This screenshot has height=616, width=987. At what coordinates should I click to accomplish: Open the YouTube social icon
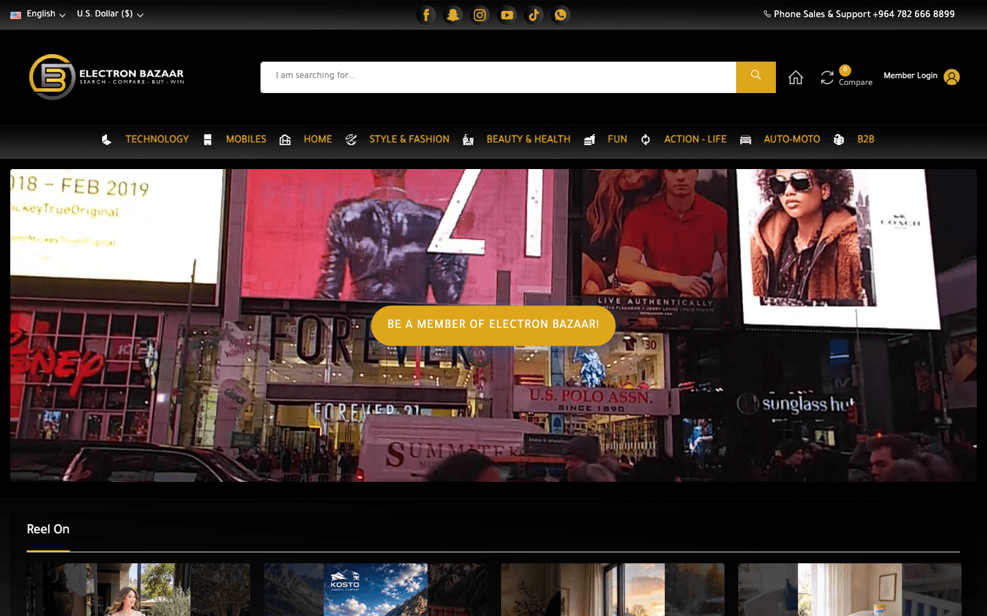click(507, 14)
